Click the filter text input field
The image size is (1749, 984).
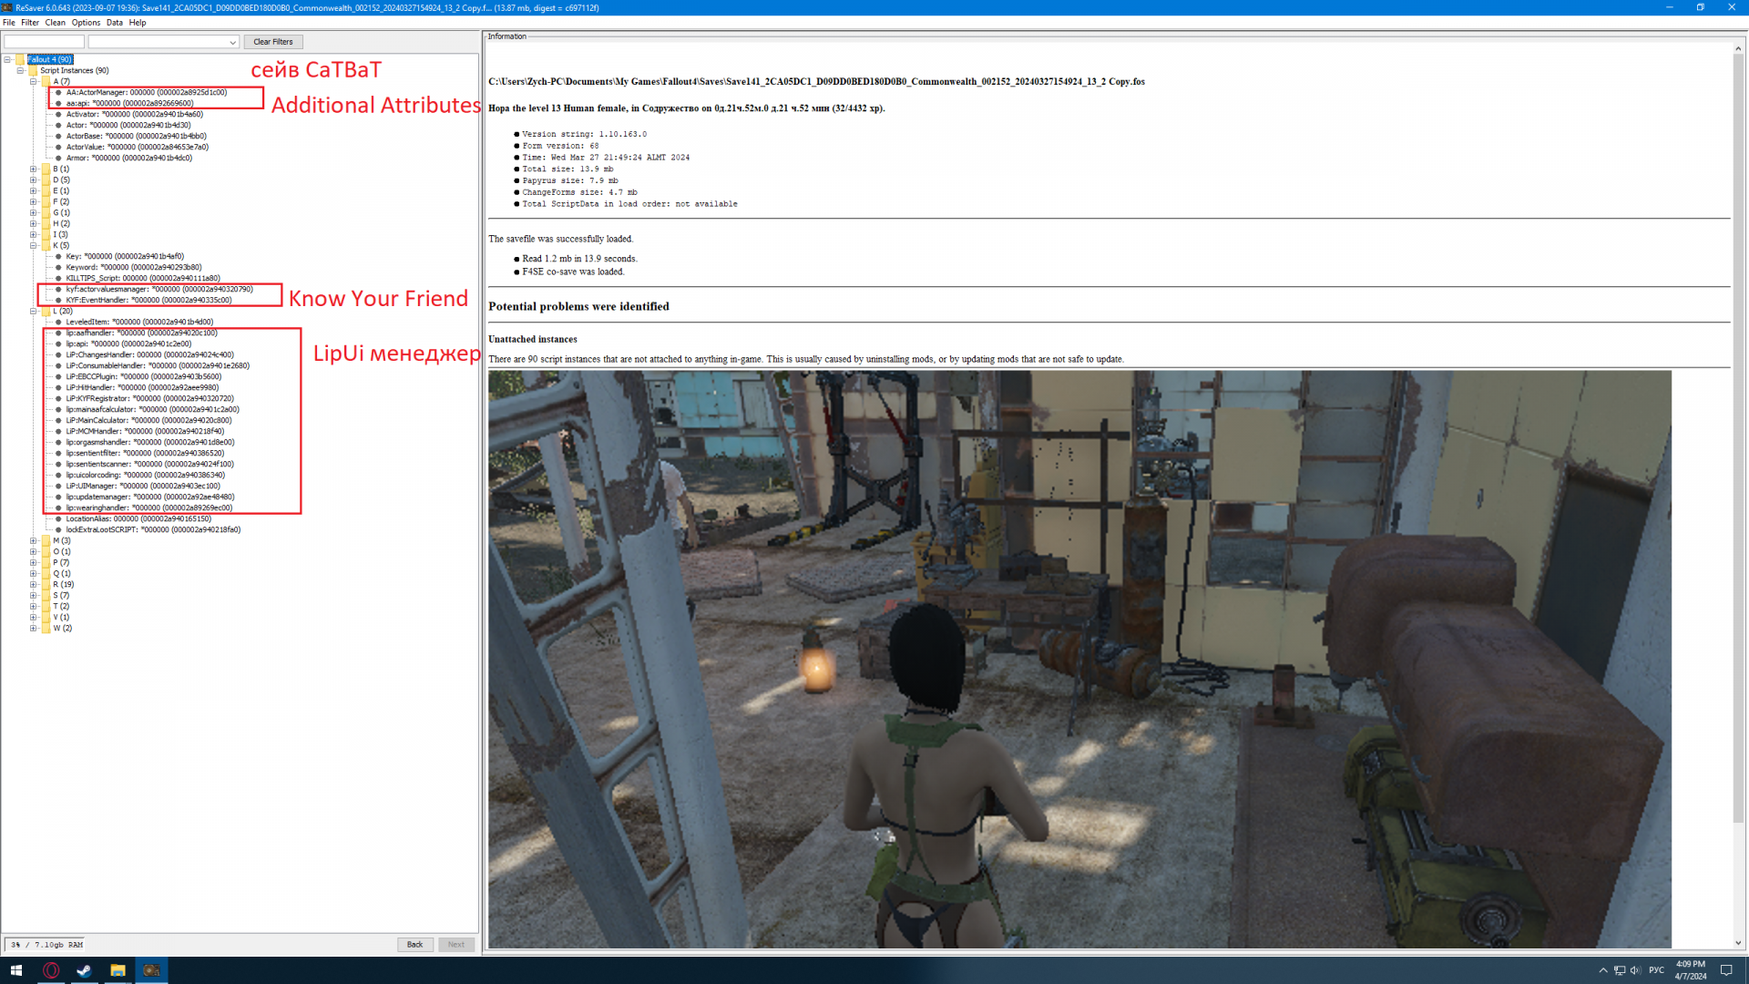click(x=44, y=42)
